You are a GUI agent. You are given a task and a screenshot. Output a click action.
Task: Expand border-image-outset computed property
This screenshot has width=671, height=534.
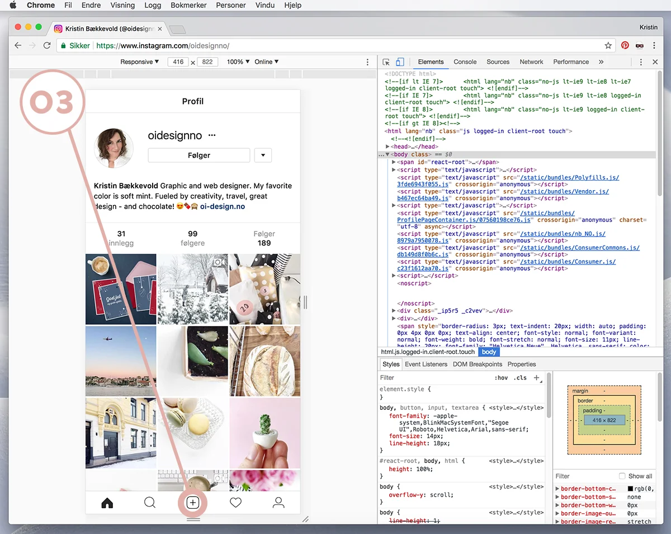click(x=557, y=513)
